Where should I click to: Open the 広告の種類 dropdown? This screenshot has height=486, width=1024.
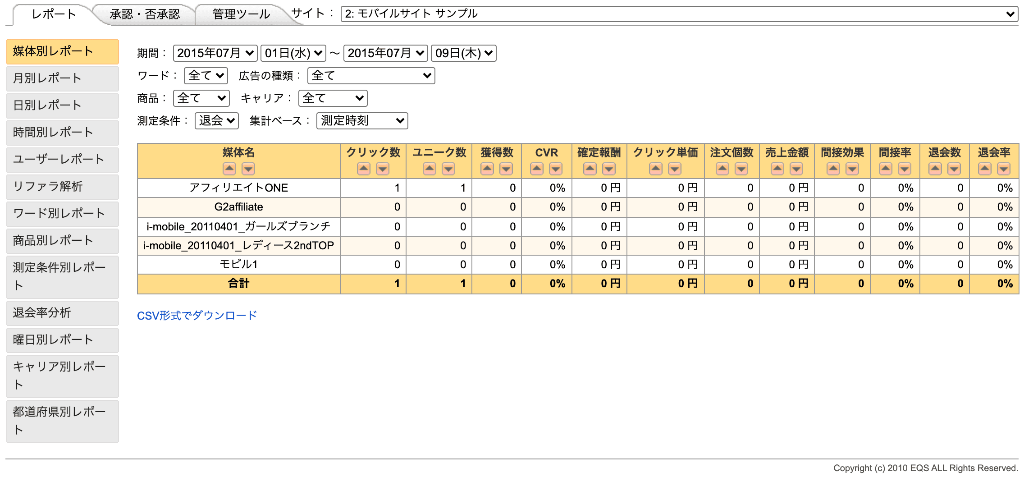tap(371, 76)
